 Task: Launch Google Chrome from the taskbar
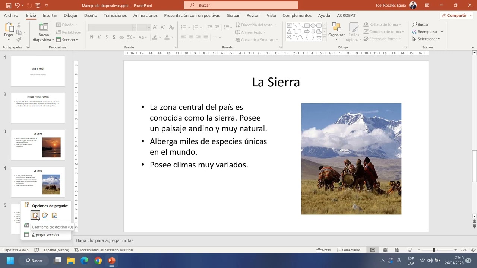(x=98, y=261)
